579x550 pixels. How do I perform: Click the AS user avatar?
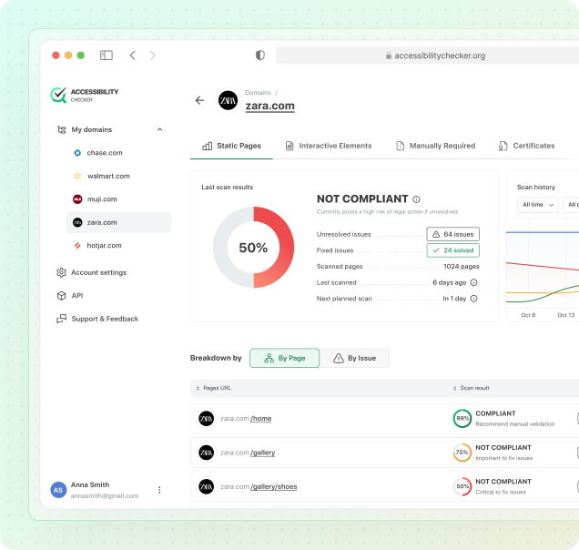point(58,490)
